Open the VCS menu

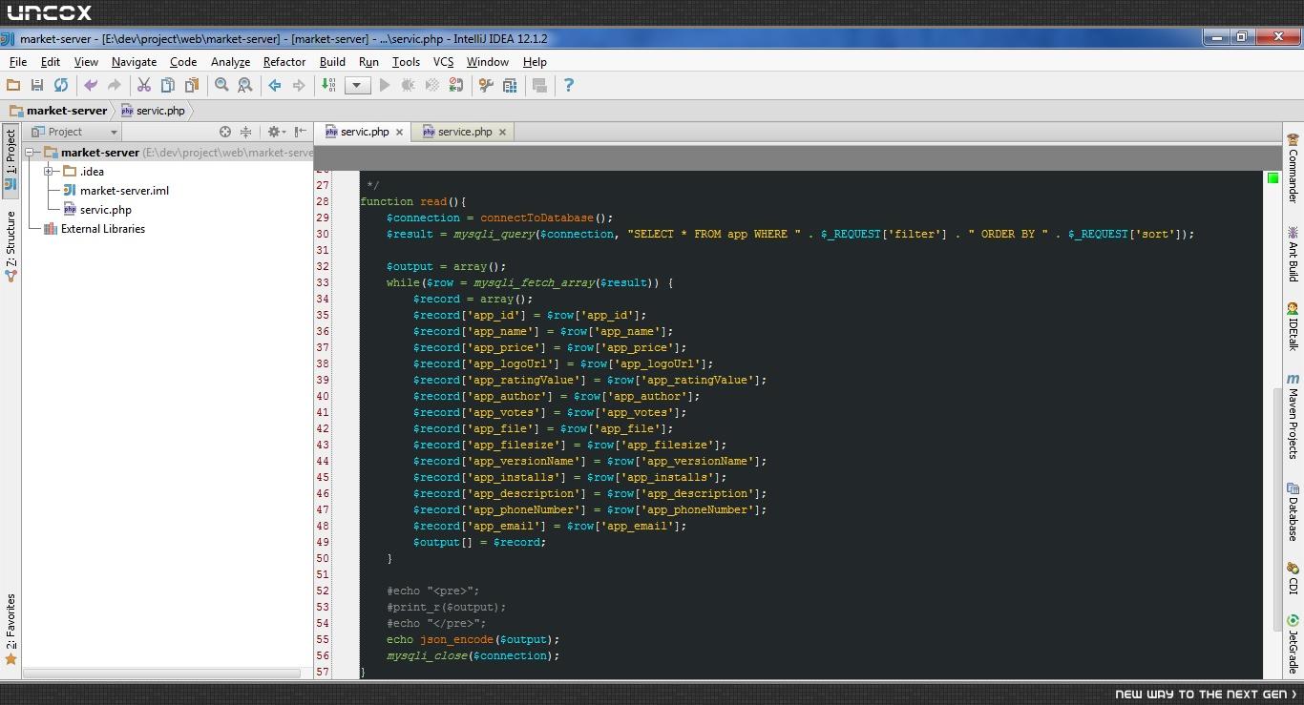click(x=443, y=61)
